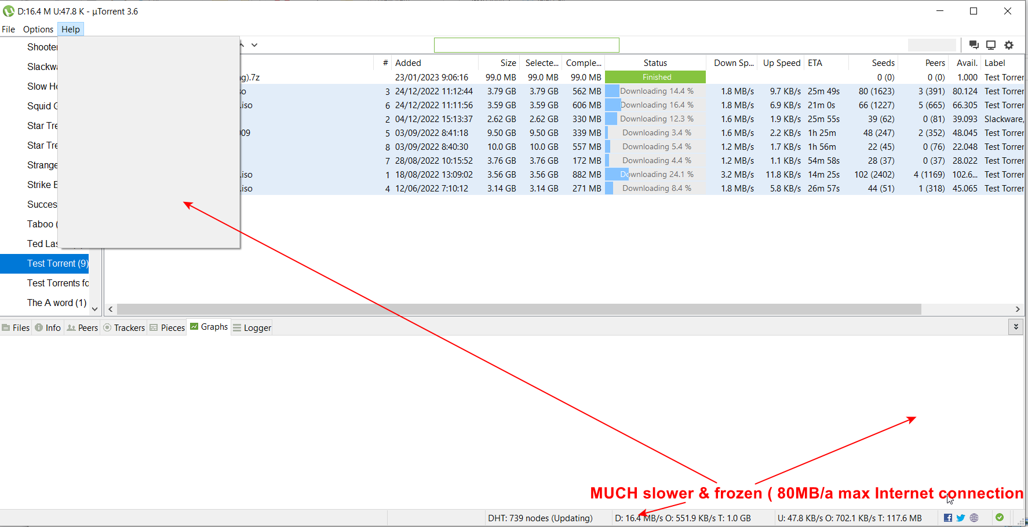Sort by the Down Sp... column header
1028x527 pixels.
[733, 63]
